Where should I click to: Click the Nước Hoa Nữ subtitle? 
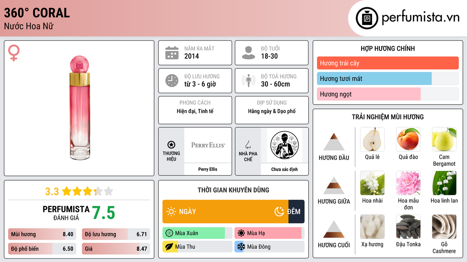coord(29,26)
